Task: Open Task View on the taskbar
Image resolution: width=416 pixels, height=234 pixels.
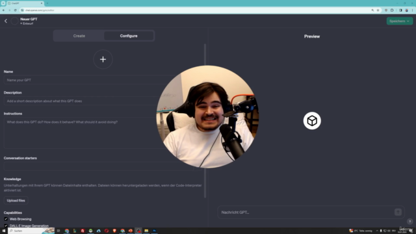Action: click(x=58, y=231)
